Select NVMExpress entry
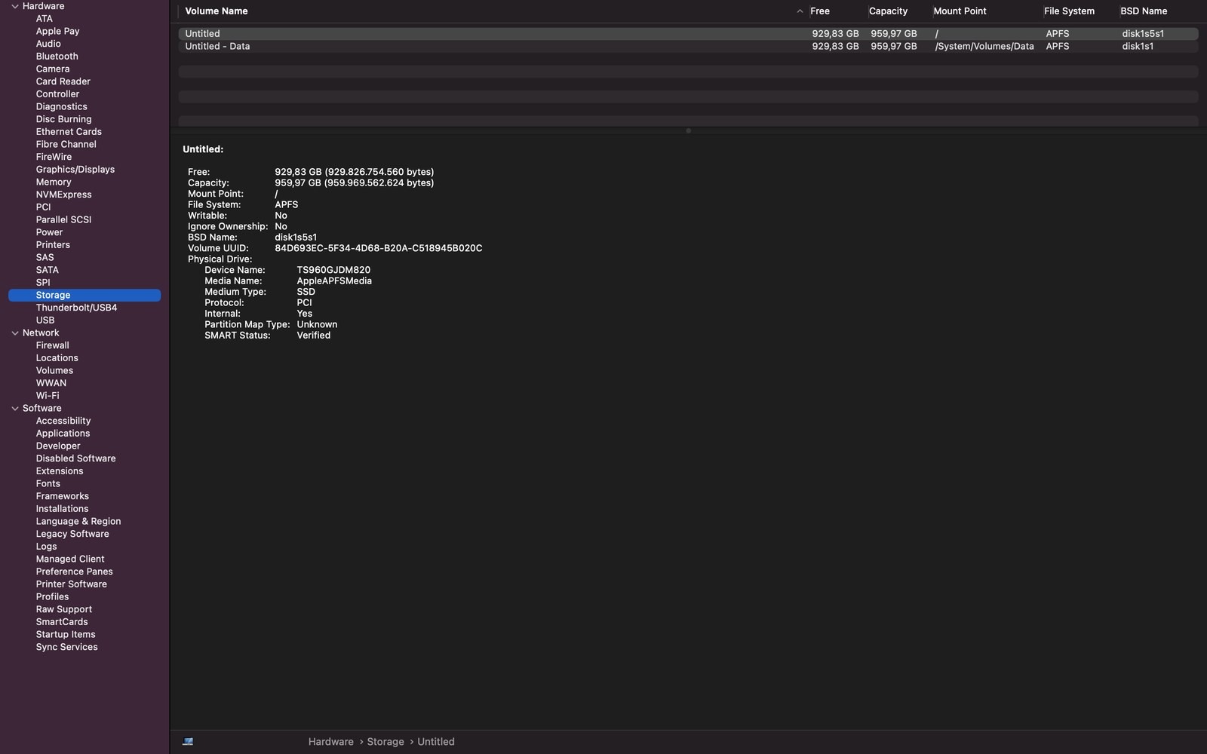 coord(63,195)
